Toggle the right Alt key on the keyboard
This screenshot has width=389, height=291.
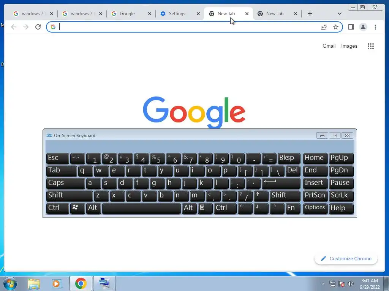(x=189, y=209)
